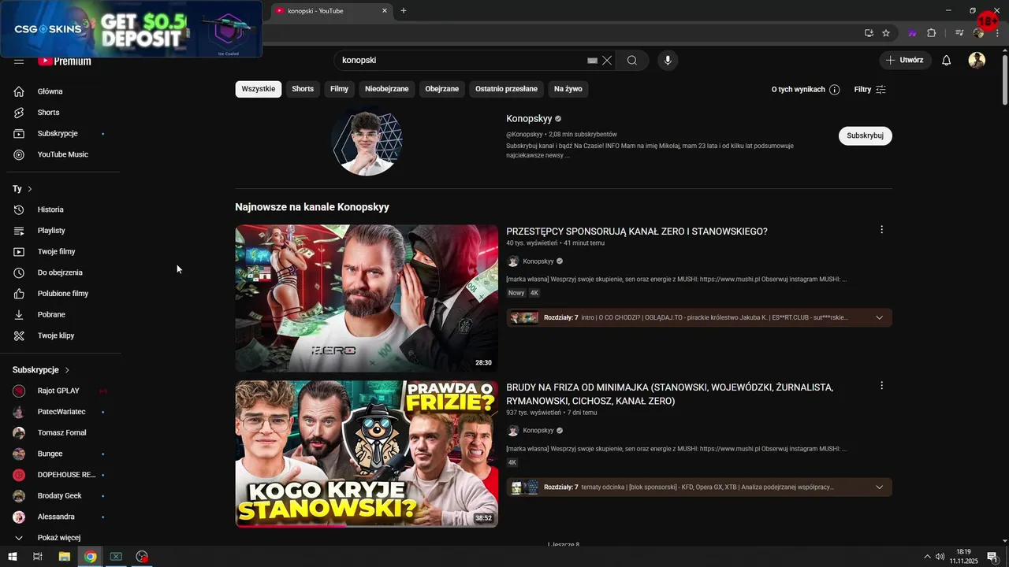Screen dimensions: 1009x567
Task: Open the YouTube guide hamburger menu
Action: (x=19, y=61)
